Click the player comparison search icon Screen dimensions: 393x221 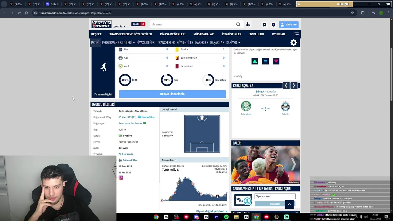(243, 200)
